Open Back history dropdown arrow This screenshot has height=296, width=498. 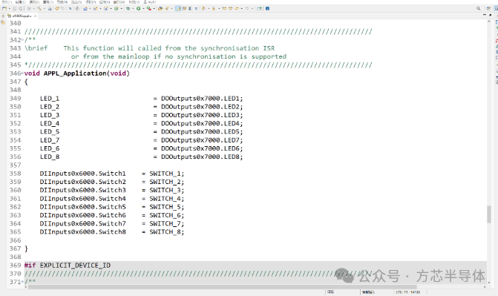pos(242,9)
